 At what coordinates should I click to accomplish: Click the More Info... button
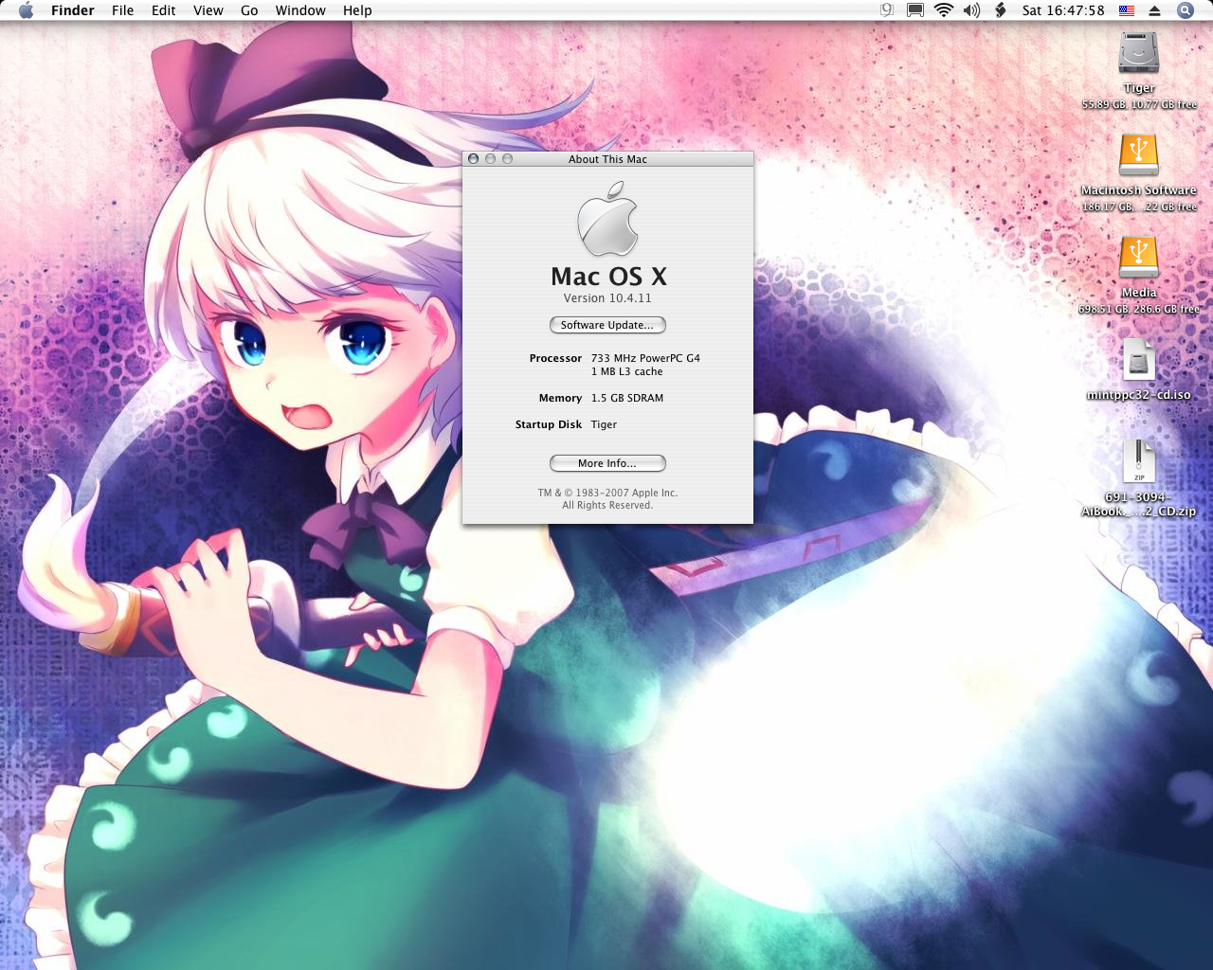tap(607, 463)
